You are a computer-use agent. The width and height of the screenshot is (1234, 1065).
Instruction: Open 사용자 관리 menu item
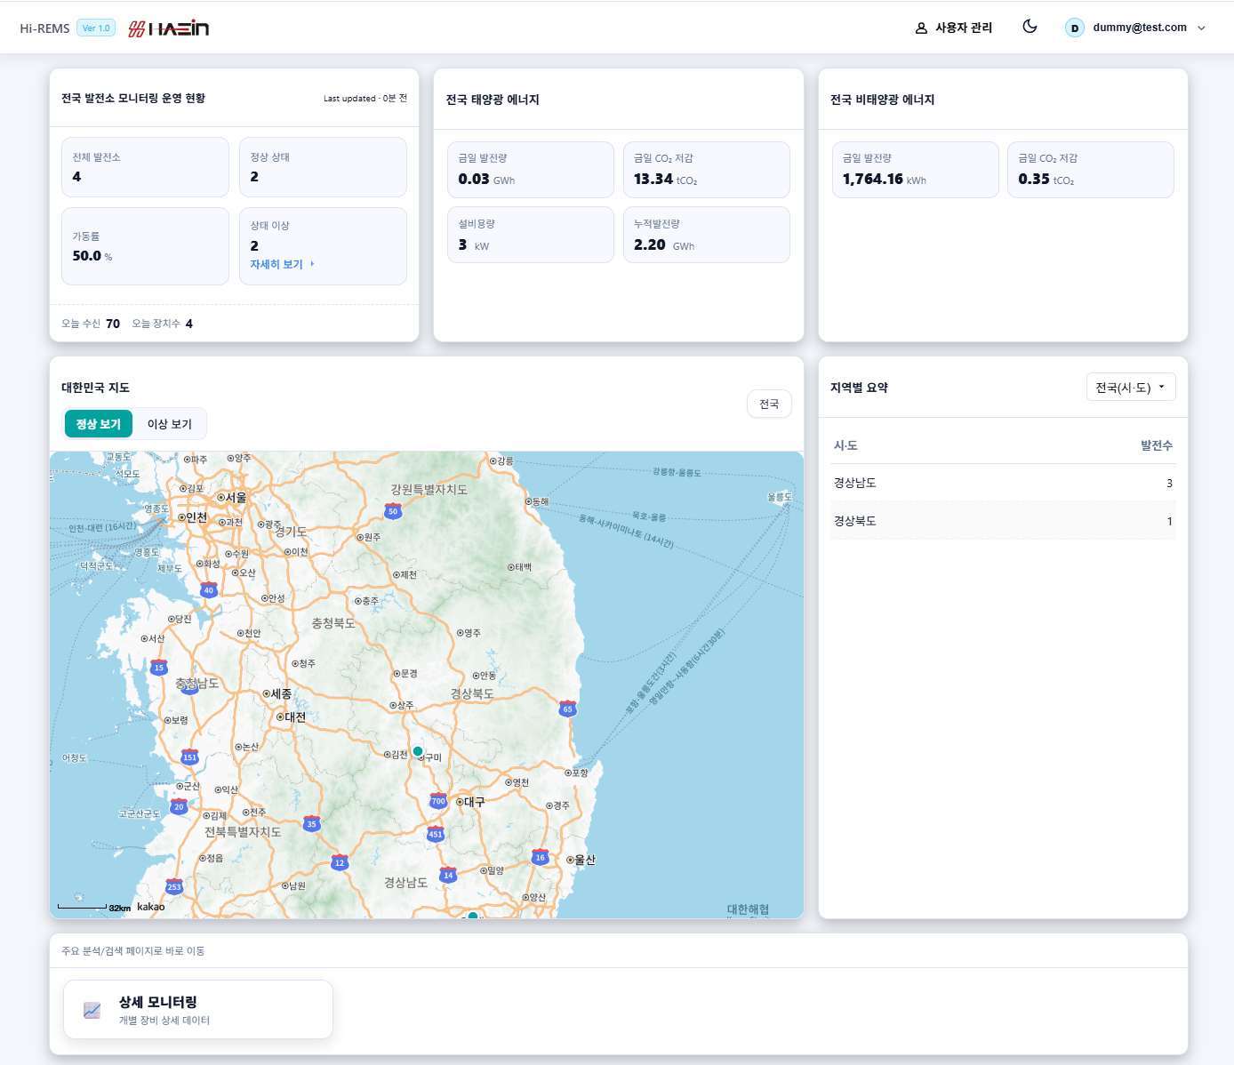954,28
